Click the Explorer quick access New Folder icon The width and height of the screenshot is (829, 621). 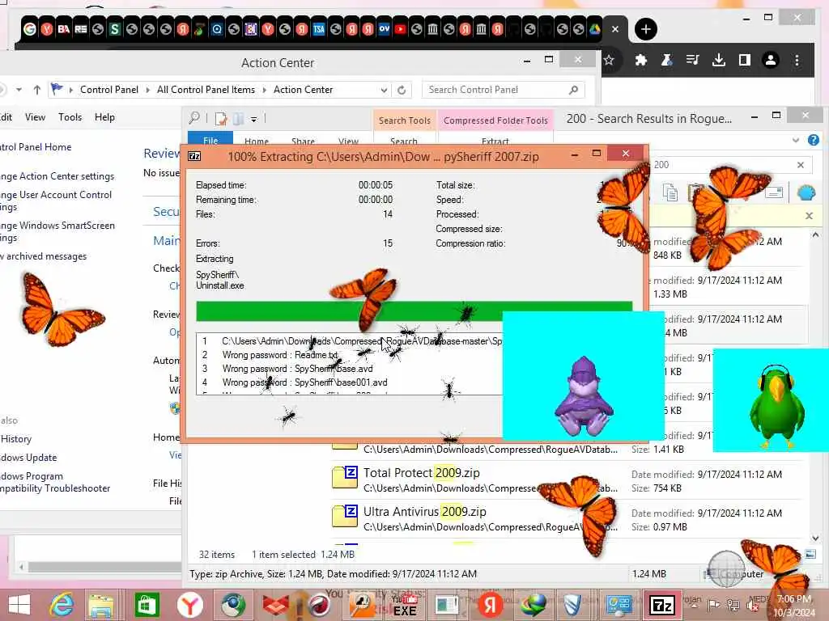click(239, 119)
